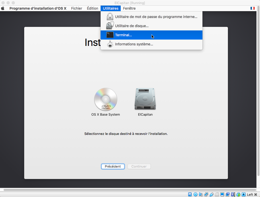Choose Utilitaire de mot de passe du programme interne…

click(x=151, y=17)
